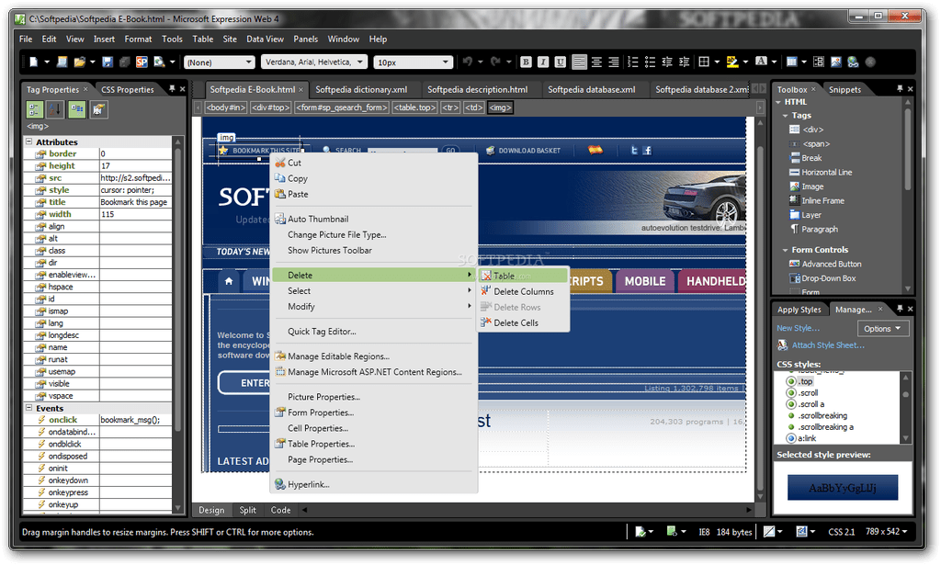941x565 pixels.
Task: Collapse the HTML group in Toolbox
Action: (x=778, y=102)
